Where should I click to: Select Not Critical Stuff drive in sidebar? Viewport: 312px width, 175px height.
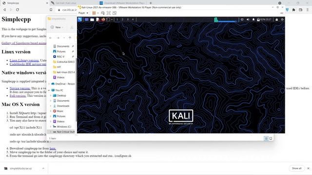pyautogui.click(x=64, y=132)
